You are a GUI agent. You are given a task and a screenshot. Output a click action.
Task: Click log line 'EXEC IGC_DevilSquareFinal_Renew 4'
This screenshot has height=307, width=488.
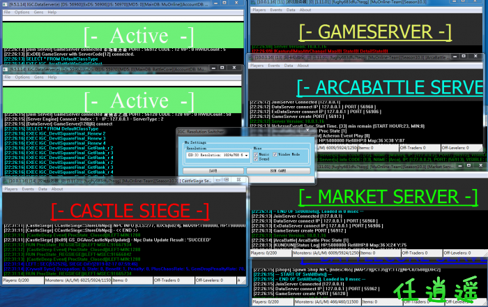[55, 143]
